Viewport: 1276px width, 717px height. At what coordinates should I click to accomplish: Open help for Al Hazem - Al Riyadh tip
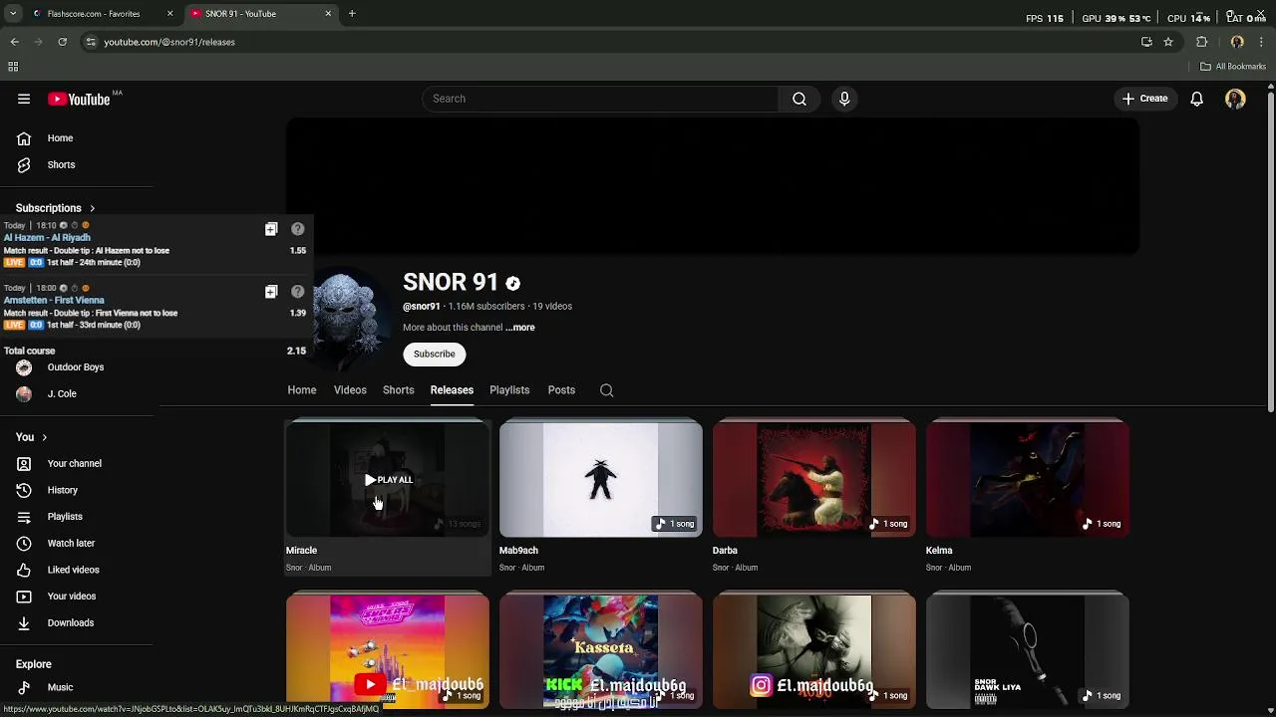tap(297, 229)
